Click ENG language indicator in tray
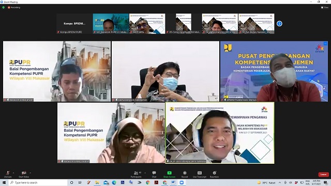331x186 pixels. coord(308,182)
